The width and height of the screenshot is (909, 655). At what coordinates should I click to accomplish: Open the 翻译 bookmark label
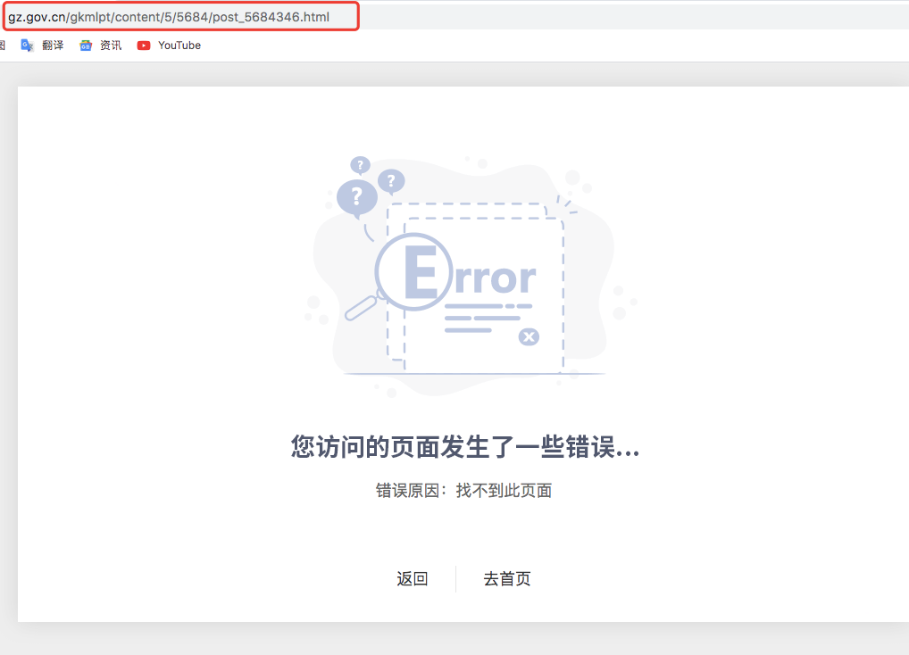click(x=53, y=46)
